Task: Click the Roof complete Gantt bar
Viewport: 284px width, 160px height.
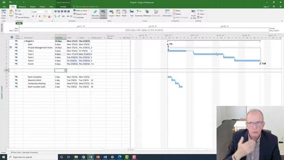Action: coord(170,77)
